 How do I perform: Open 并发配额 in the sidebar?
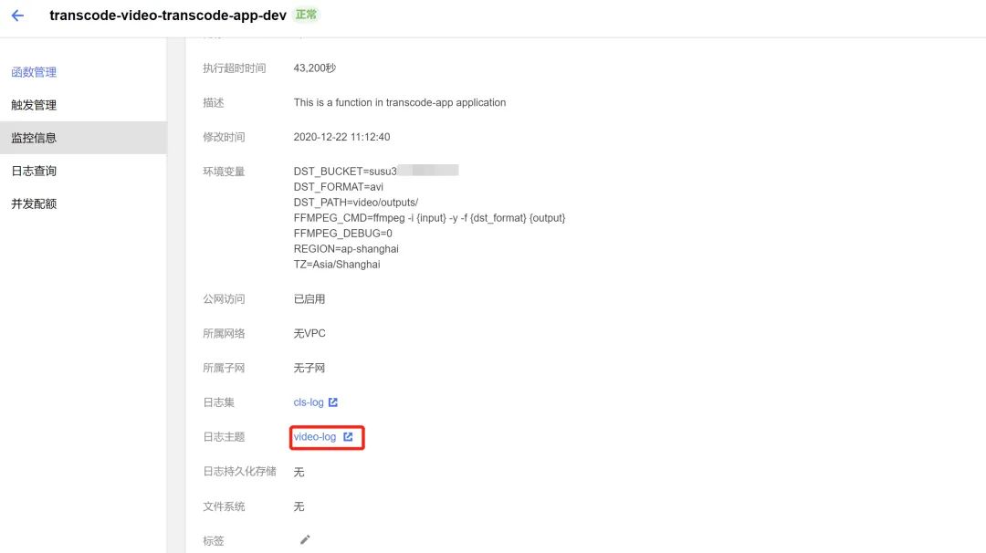click(x=34, y=203)
